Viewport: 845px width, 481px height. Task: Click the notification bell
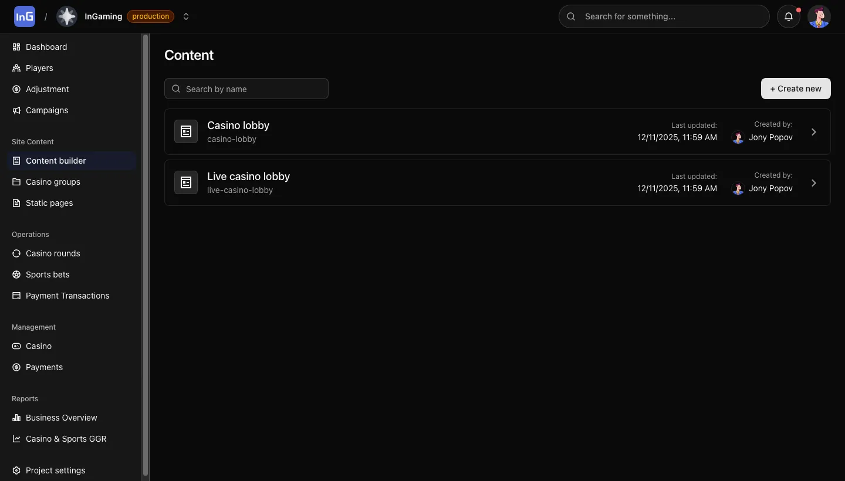coord(788,16)
